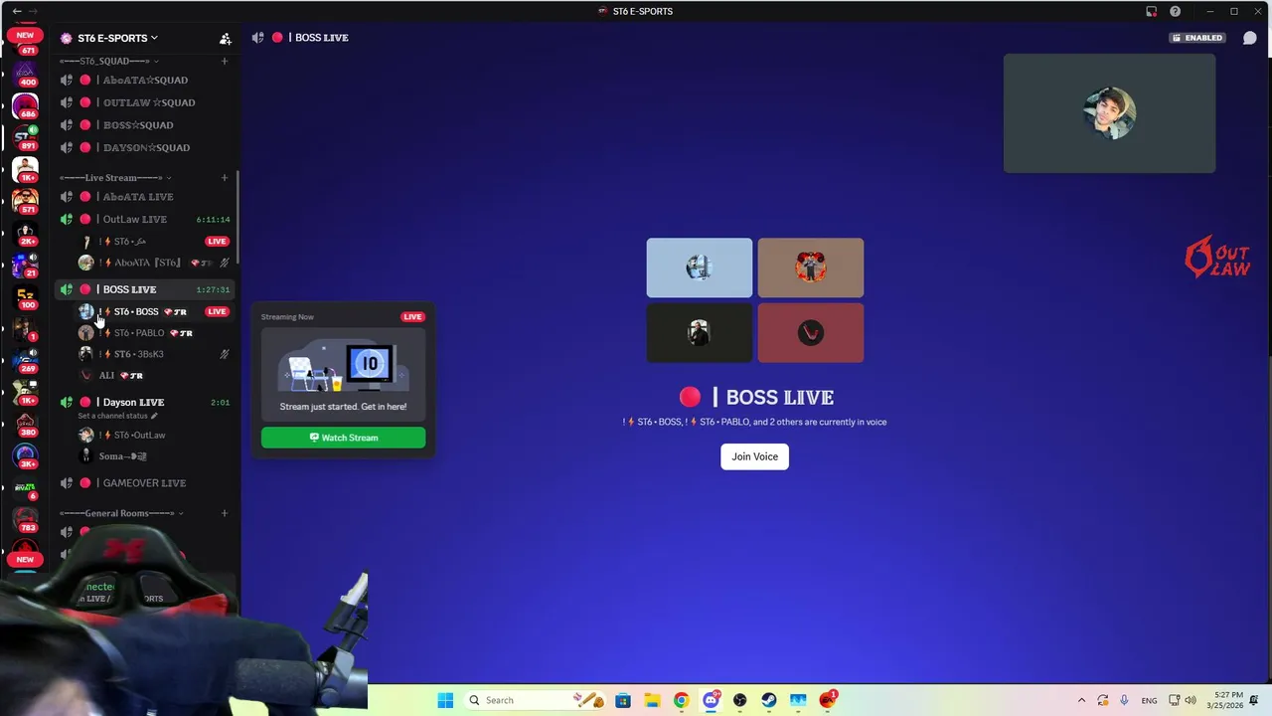Open server with 3K+ badge
1272x716 pixels.
[26, 456]
